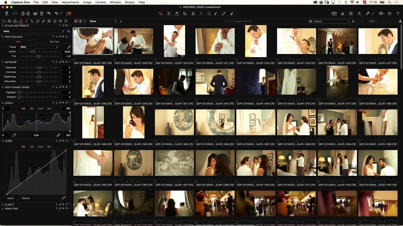This screenshot has height=226, width=403.
Task: Click the printer icon in toolbar
Action: (381, 13)
